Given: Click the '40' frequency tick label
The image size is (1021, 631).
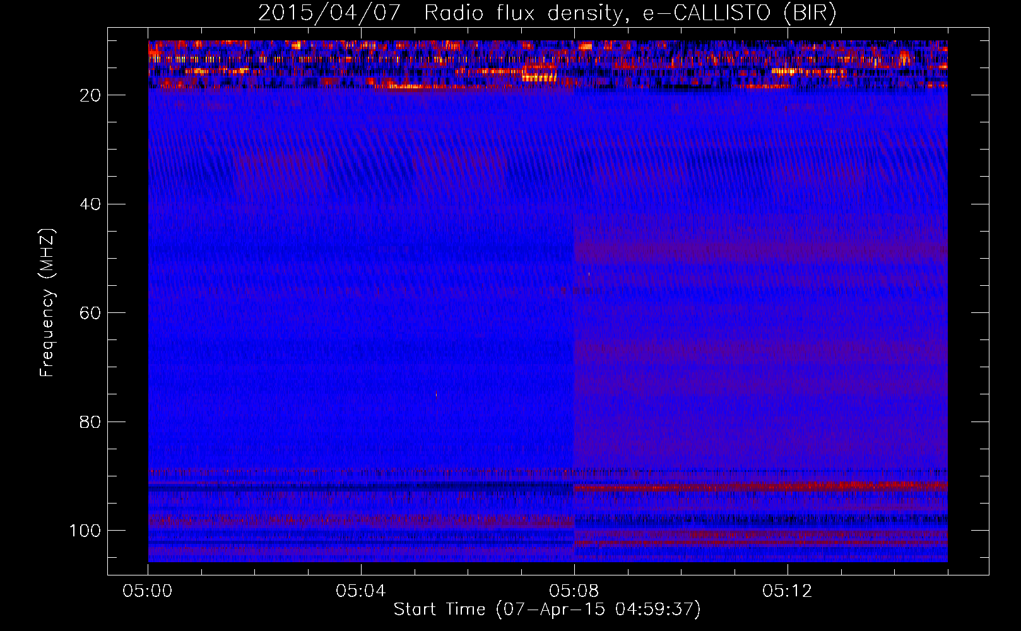Looking at the screenshot, I should (x=91, y=204).
